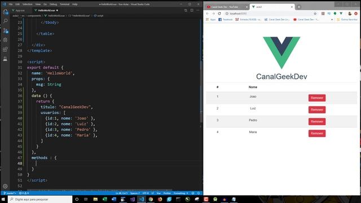
Task: Open the Test beaker view in activity bar
Action: pyautogui.click(x=5, y=59)
